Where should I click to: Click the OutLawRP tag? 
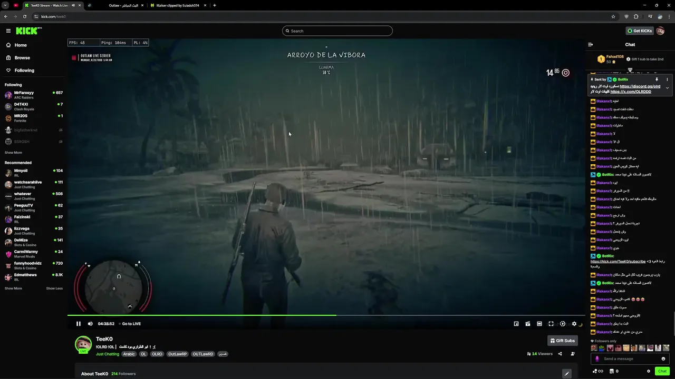[x=177, y=354]
